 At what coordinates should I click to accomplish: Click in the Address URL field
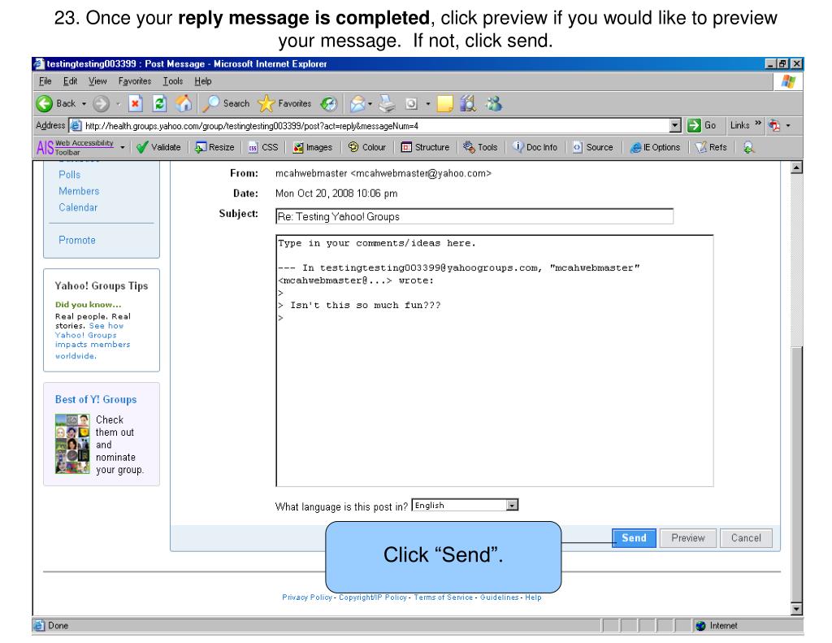[375, 126]
